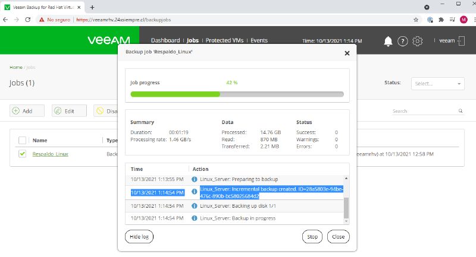Image resolution: width=476 pixels, height=257 pixels.
Task: Click the Name column header
Action: (40, 140)
